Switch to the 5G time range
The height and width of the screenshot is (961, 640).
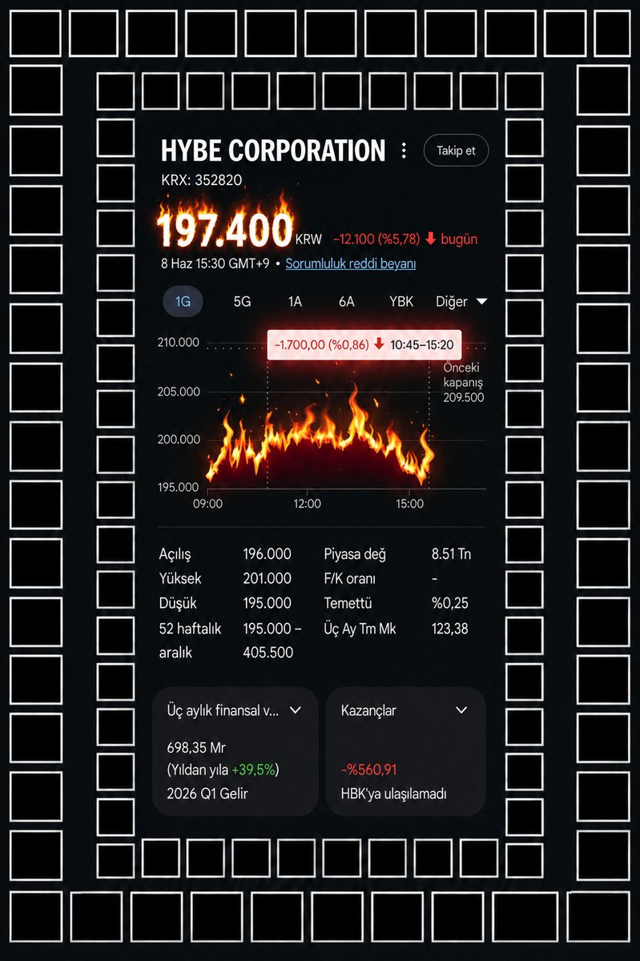point(242,302)
